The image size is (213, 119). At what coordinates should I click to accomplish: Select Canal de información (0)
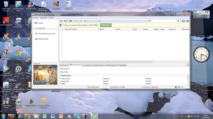pyautogui.click(x=46, y=34)
